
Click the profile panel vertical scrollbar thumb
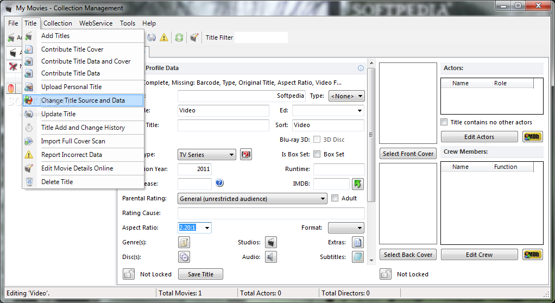[371, 135]
